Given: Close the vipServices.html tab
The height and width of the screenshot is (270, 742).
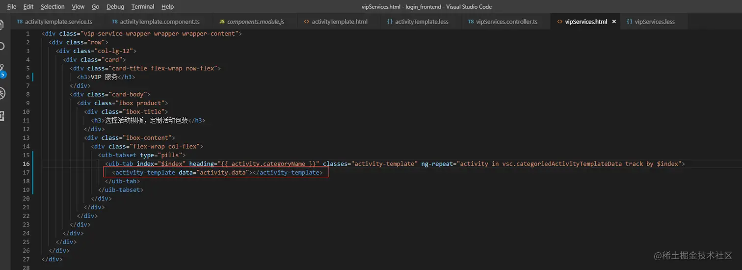Looking at the screenshot, I should click(614, 22).
